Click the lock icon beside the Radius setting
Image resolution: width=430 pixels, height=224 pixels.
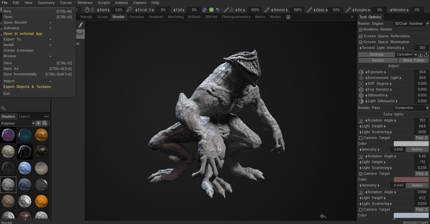click(92, 10)
